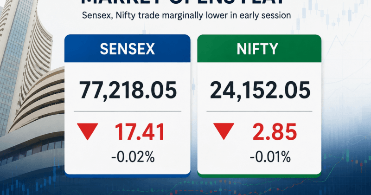Click the green bottom border of Nifty card
Screen dimensions: 371x195
coord(259,175)
